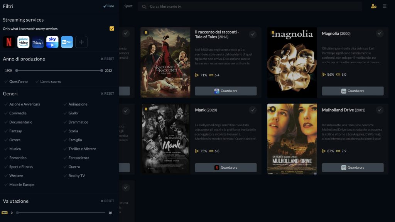
Task: Check the Reality TV genre
Action: [74, 176]
